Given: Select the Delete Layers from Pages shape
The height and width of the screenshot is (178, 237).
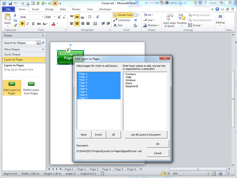Looking at the screenshot, I should pyautogui.click(x=31, y=88).
